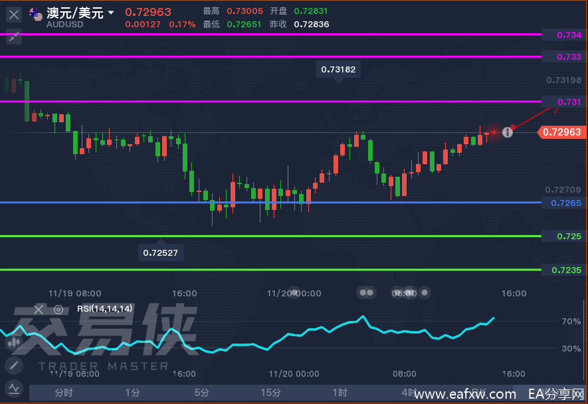This screenshot has width=588, height=404.
Task: Open RSI indicator settings hexagon icon
Action: click(x=58, y=310)
